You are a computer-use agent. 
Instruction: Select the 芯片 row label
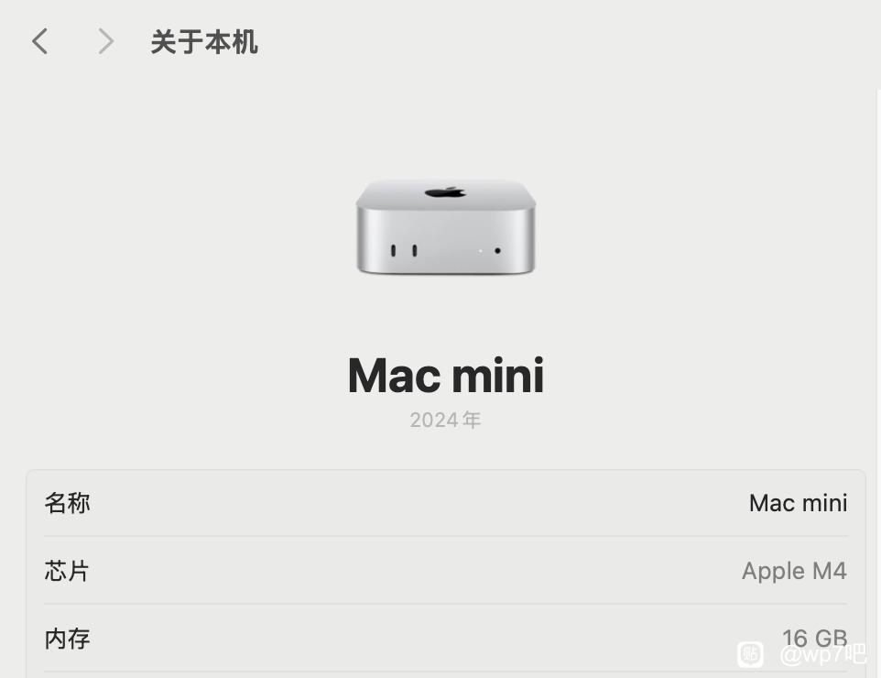67,571
